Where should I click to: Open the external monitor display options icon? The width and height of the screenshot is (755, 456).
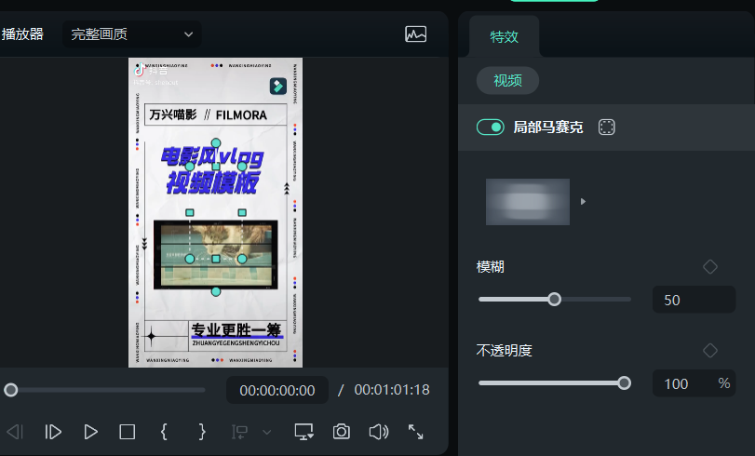coord(303,432)
